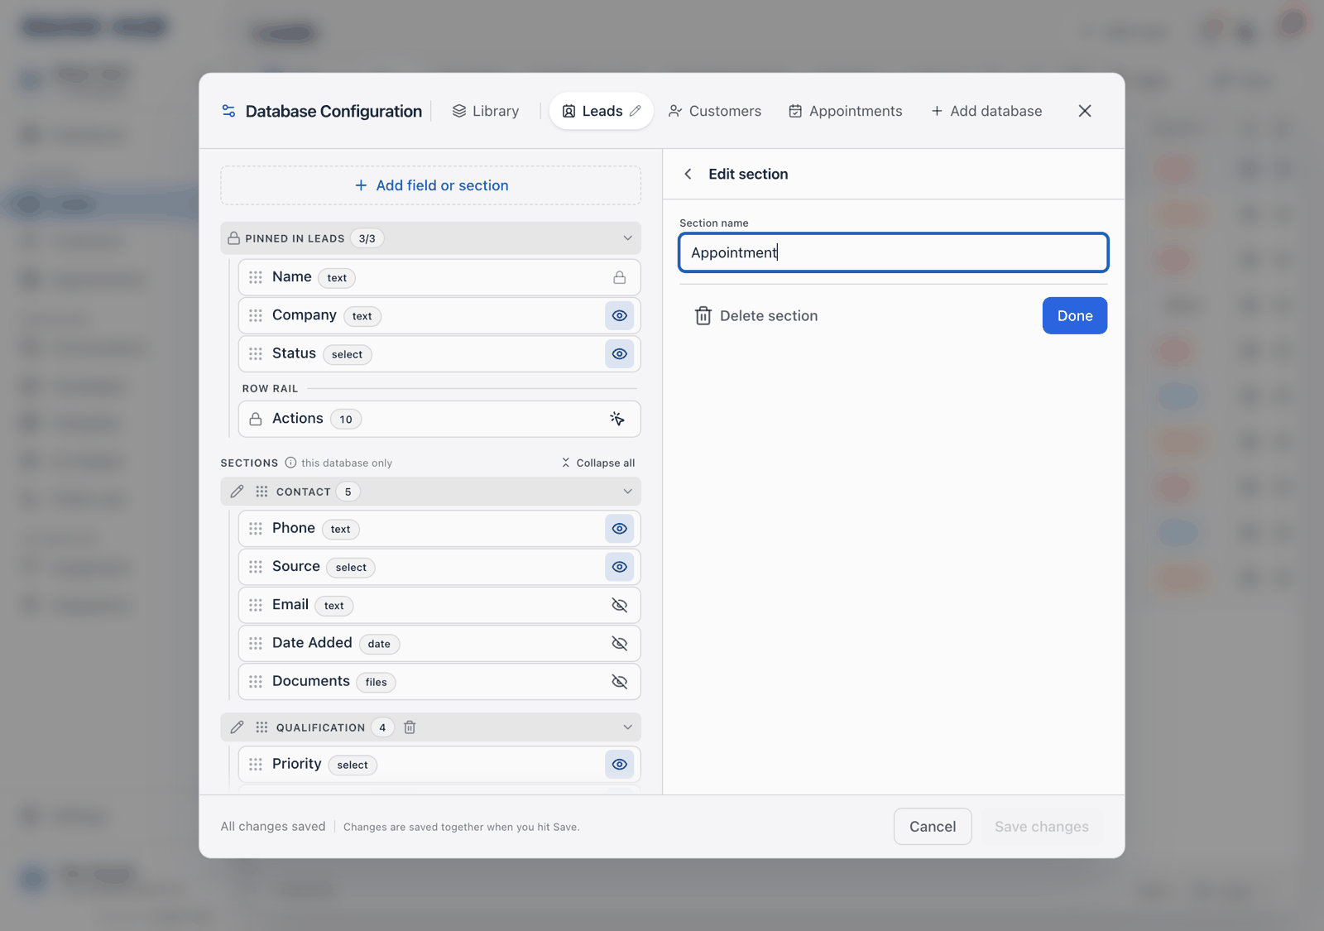Toggle visibility of Source field
The height and width of the screenshot is (931, 1324).
(x=619, y=567)
